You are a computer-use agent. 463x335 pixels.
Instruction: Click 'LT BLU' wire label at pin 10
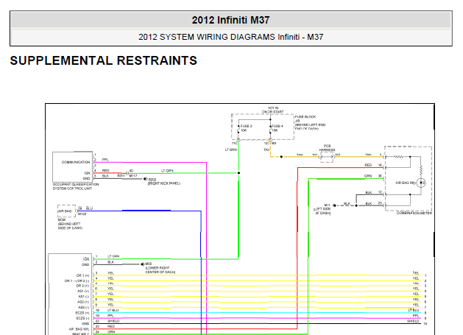[x=113, y=310]
